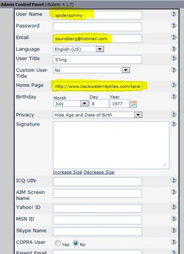
Task: Open help icon for Custom User Title
Action: [173, 70]
